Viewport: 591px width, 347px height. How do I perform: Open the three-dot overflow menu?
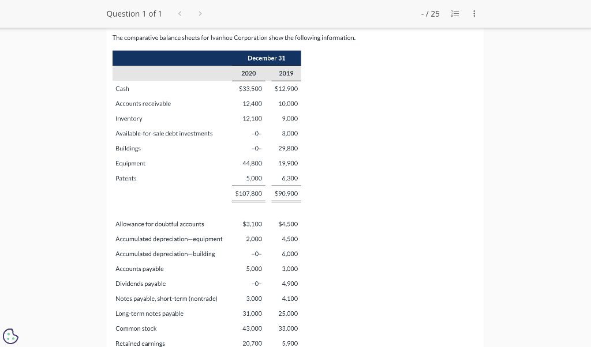(x=474, y=13)
